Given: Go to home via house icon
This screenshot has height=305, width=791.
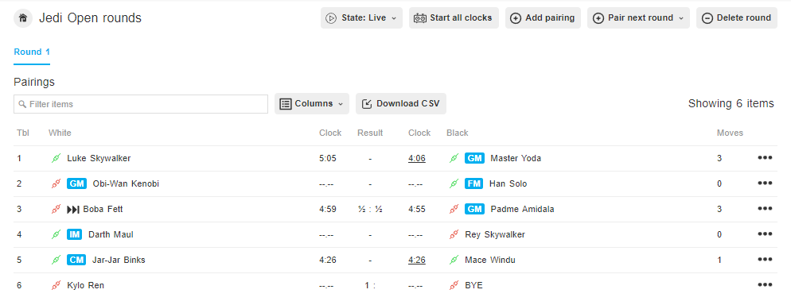Looking at the screenshot, I should coord(23,18).
